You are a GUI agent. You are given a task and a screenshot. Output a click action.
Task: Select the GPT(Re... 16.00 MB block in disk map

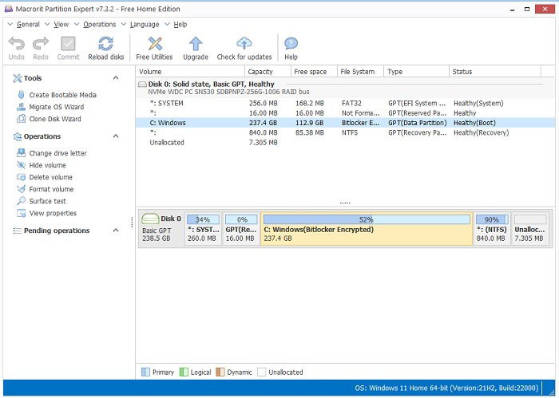240,229
